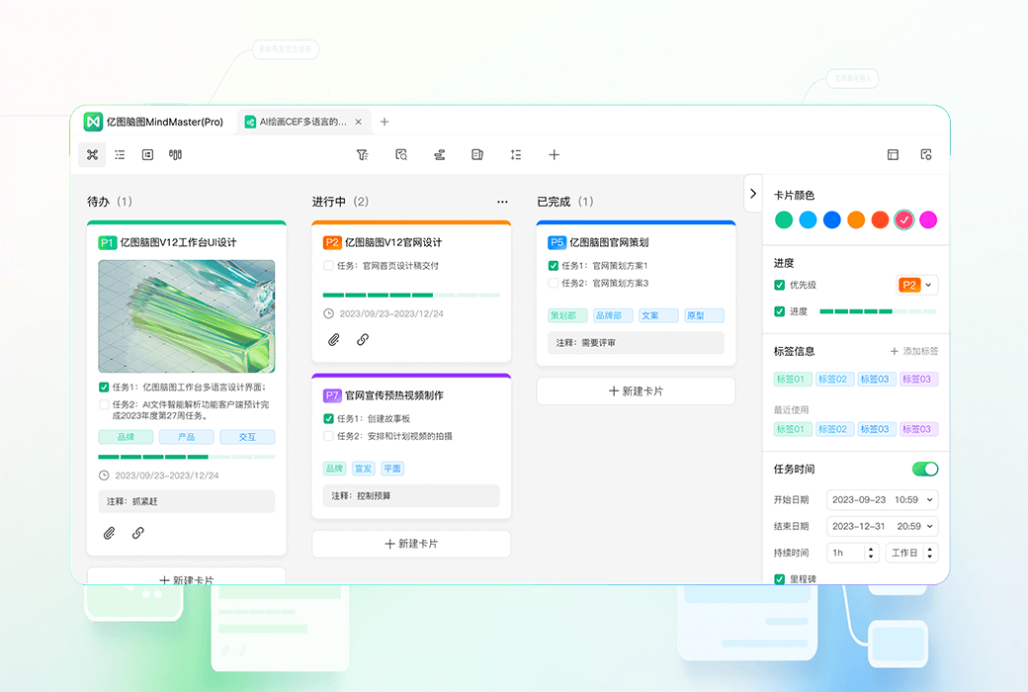1028x692 pixels.
Task: Click 新建卡片 under 已完成 column
Action: (x=636, y=391)
